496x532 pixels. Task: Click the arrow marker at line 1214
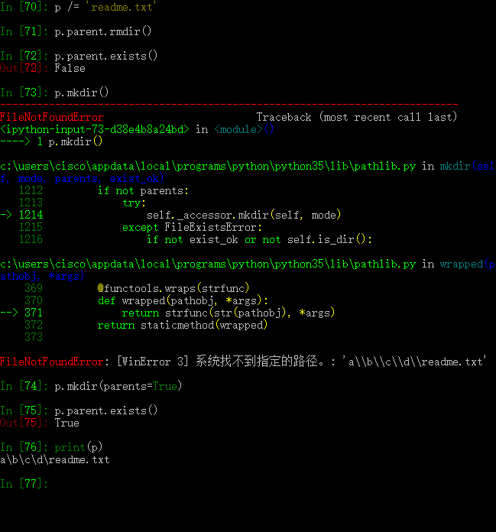pyautogui.click(x=6, y=215)
